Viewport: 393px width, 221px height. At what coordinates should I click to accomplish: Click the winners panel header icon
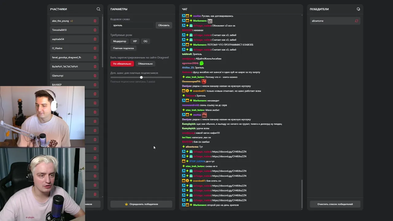pos(358,9)
